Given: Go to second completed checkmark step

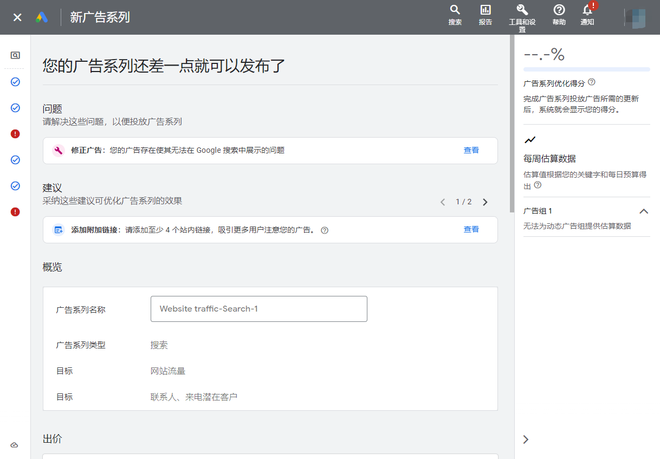Looking at the screenshot, I should [x=15, y=108].
